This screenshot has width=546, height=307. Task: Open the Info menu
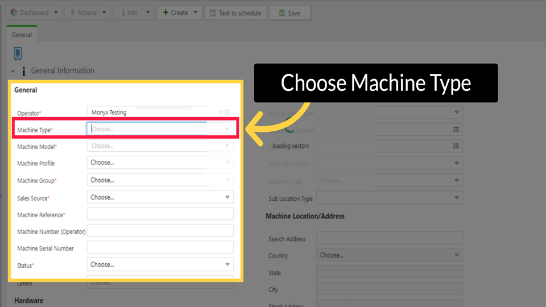click(x=133, y=13)
